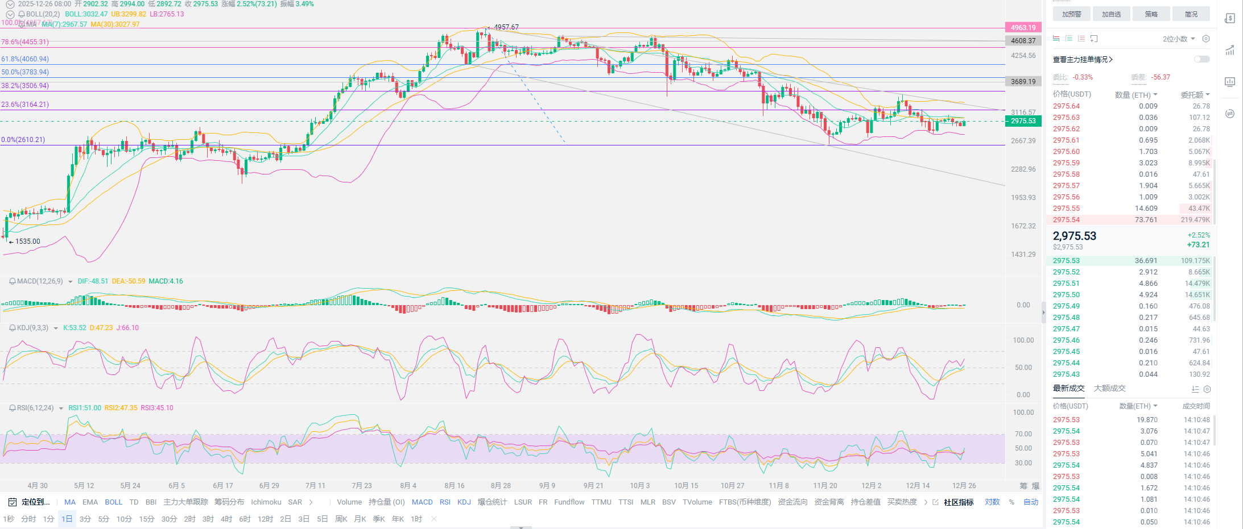Open the 2位小数 decimal precision dropdown

[1178, 39]
